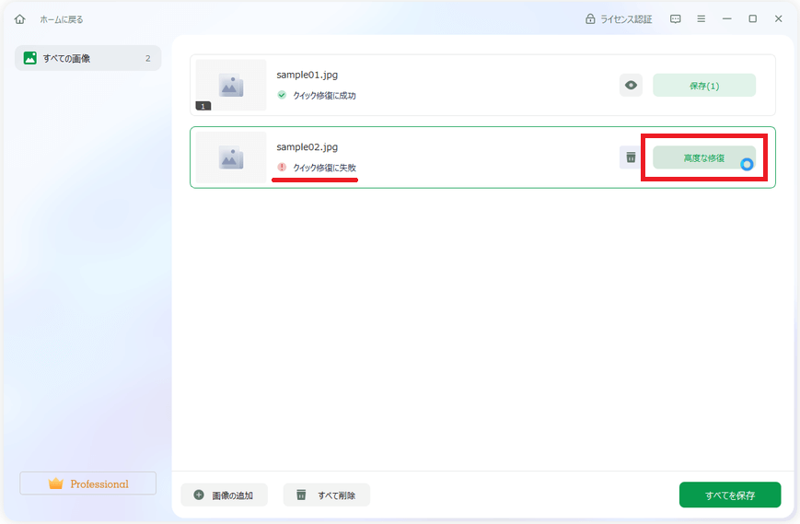Delete sample02.jpg using its trash icon
Screen dimensions: 800x524
point(631,157)
